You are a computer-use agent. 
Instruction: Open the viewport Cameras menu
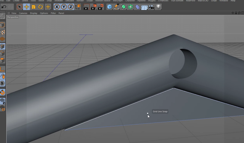[23, 13]
